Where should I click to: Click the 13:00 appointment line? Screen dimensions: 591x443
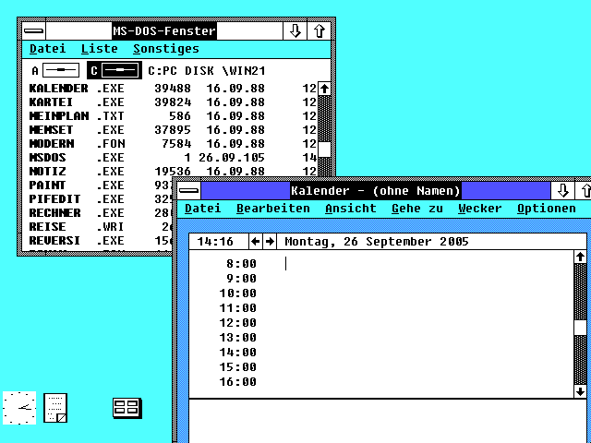(381, 338)
